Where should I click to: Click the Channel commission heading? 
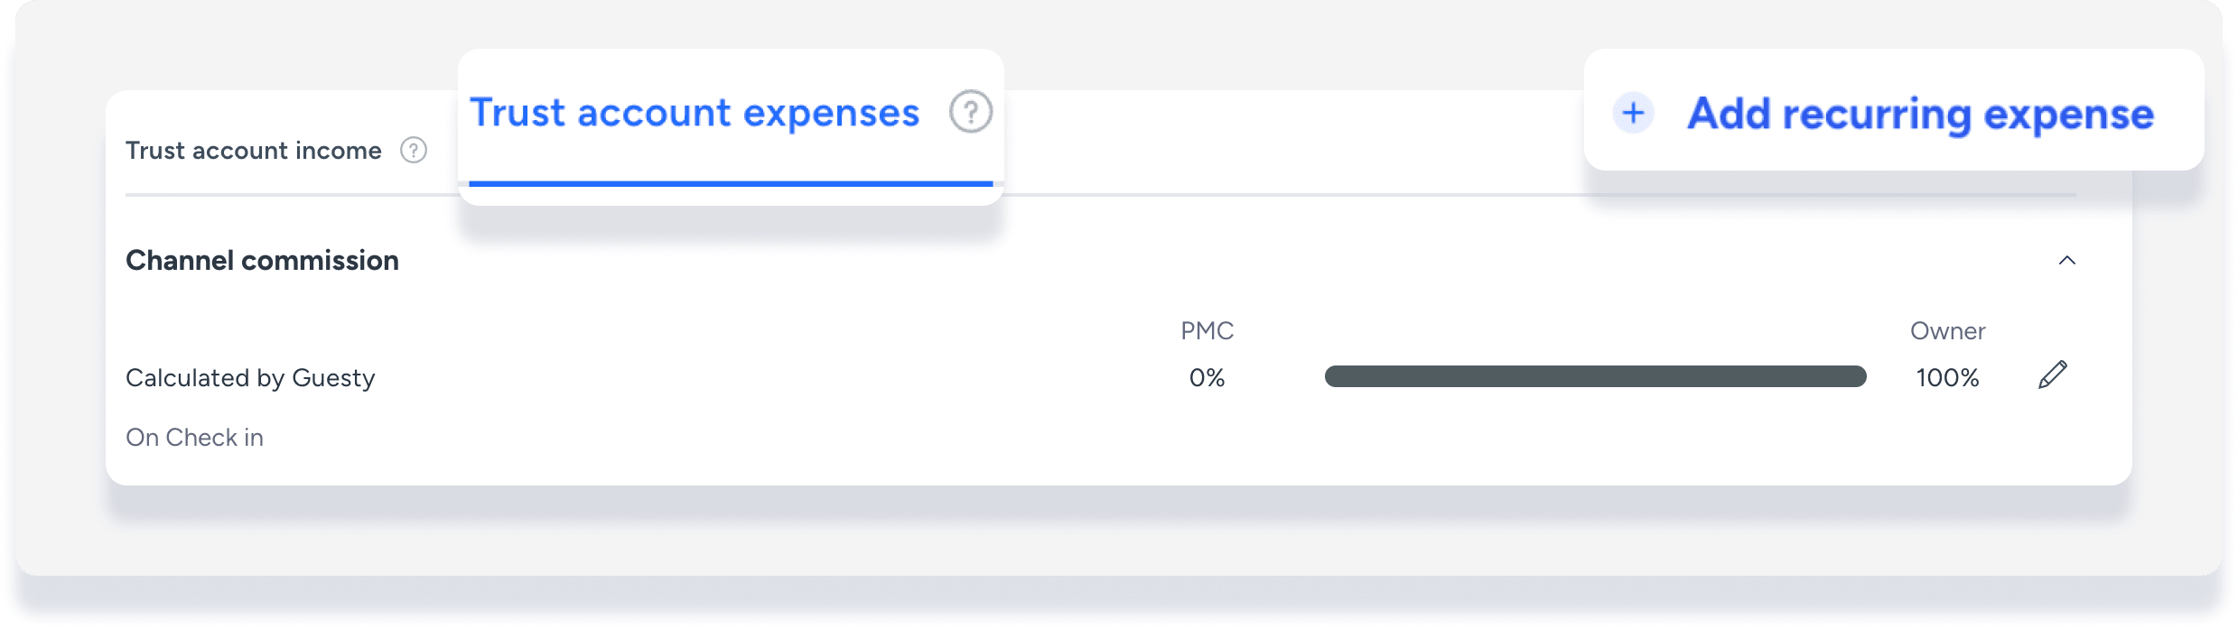coord(262,261)
